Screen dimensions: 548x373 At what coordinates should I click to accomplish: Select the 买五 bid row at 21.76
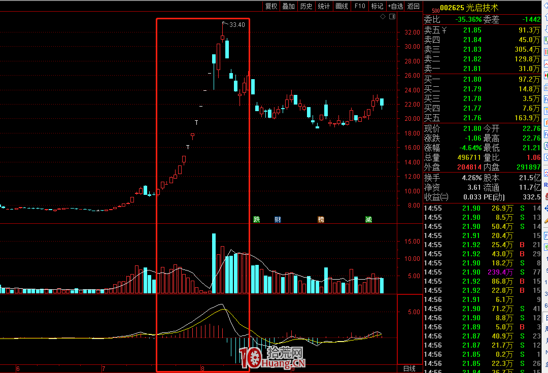pyautogui.click(x=483, y=118)
